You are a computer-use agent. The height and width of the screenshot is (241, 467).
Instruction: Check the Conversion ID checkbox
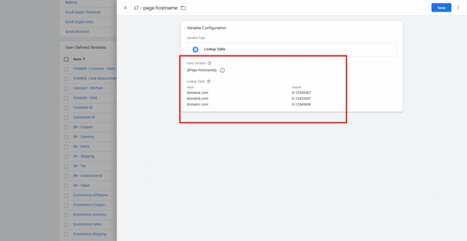66,117
